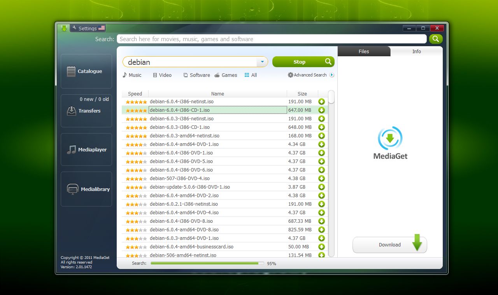
Task: Click the debian query input field
Action: click(x=191, y=62)
